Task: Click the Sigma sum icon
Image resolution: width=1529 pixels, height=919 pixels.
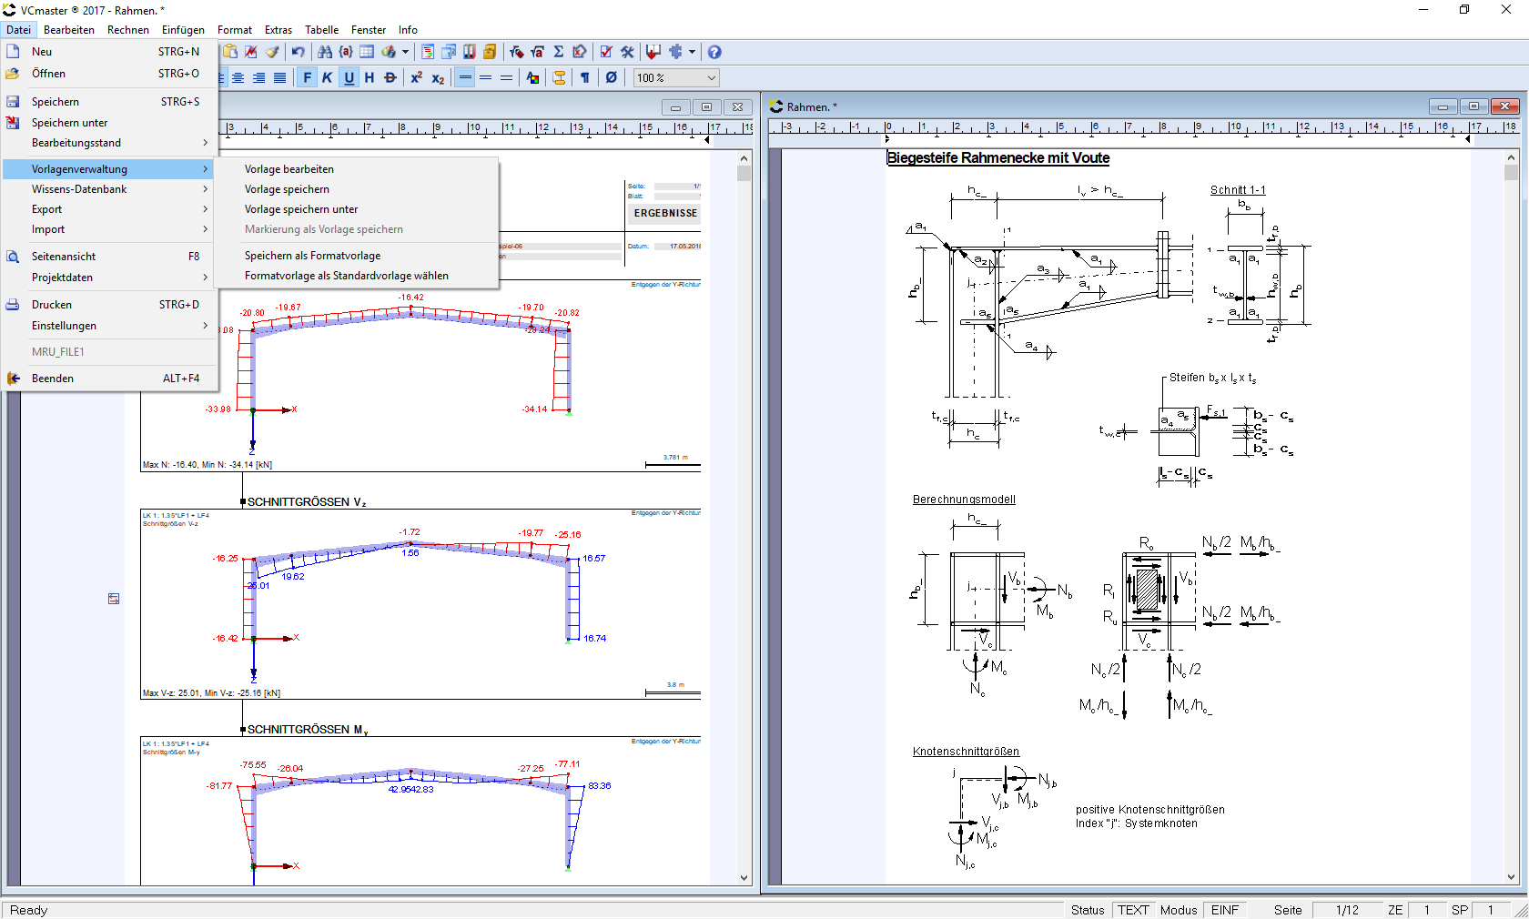Action: [x=559, y=52]
